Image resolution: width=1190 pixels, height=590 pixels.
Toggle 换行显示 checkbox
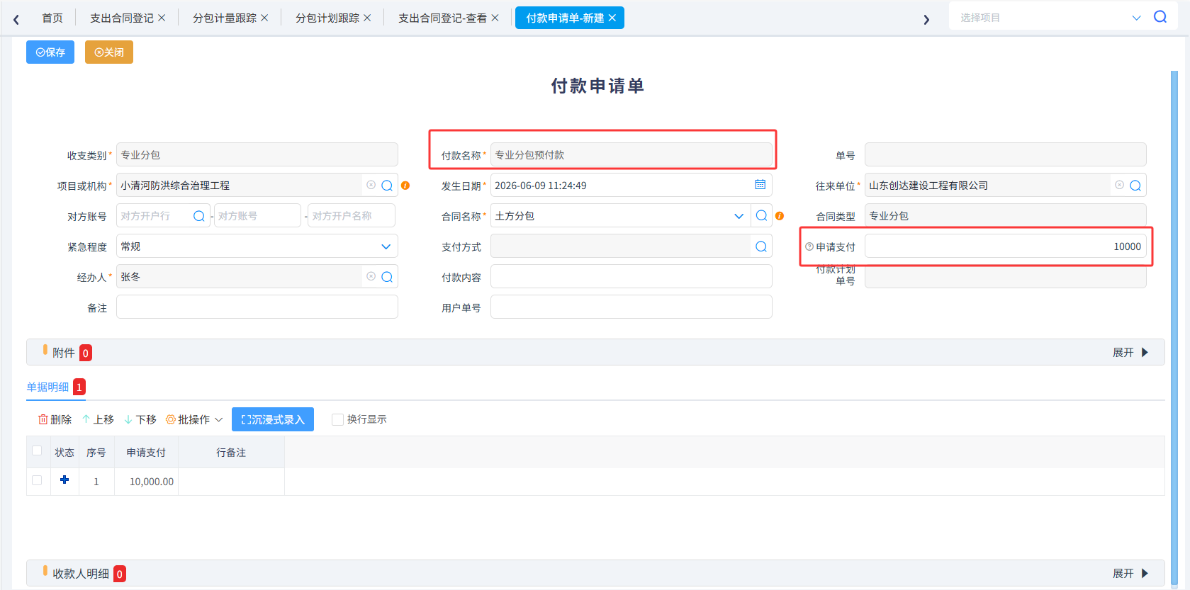pyautogui.click(x=337, y=419)
